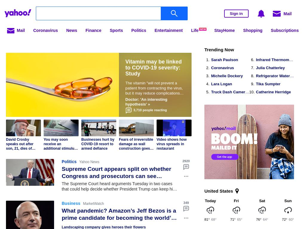Click Business category label
This screenshot has height=229, width=306.
click(71, 203)
